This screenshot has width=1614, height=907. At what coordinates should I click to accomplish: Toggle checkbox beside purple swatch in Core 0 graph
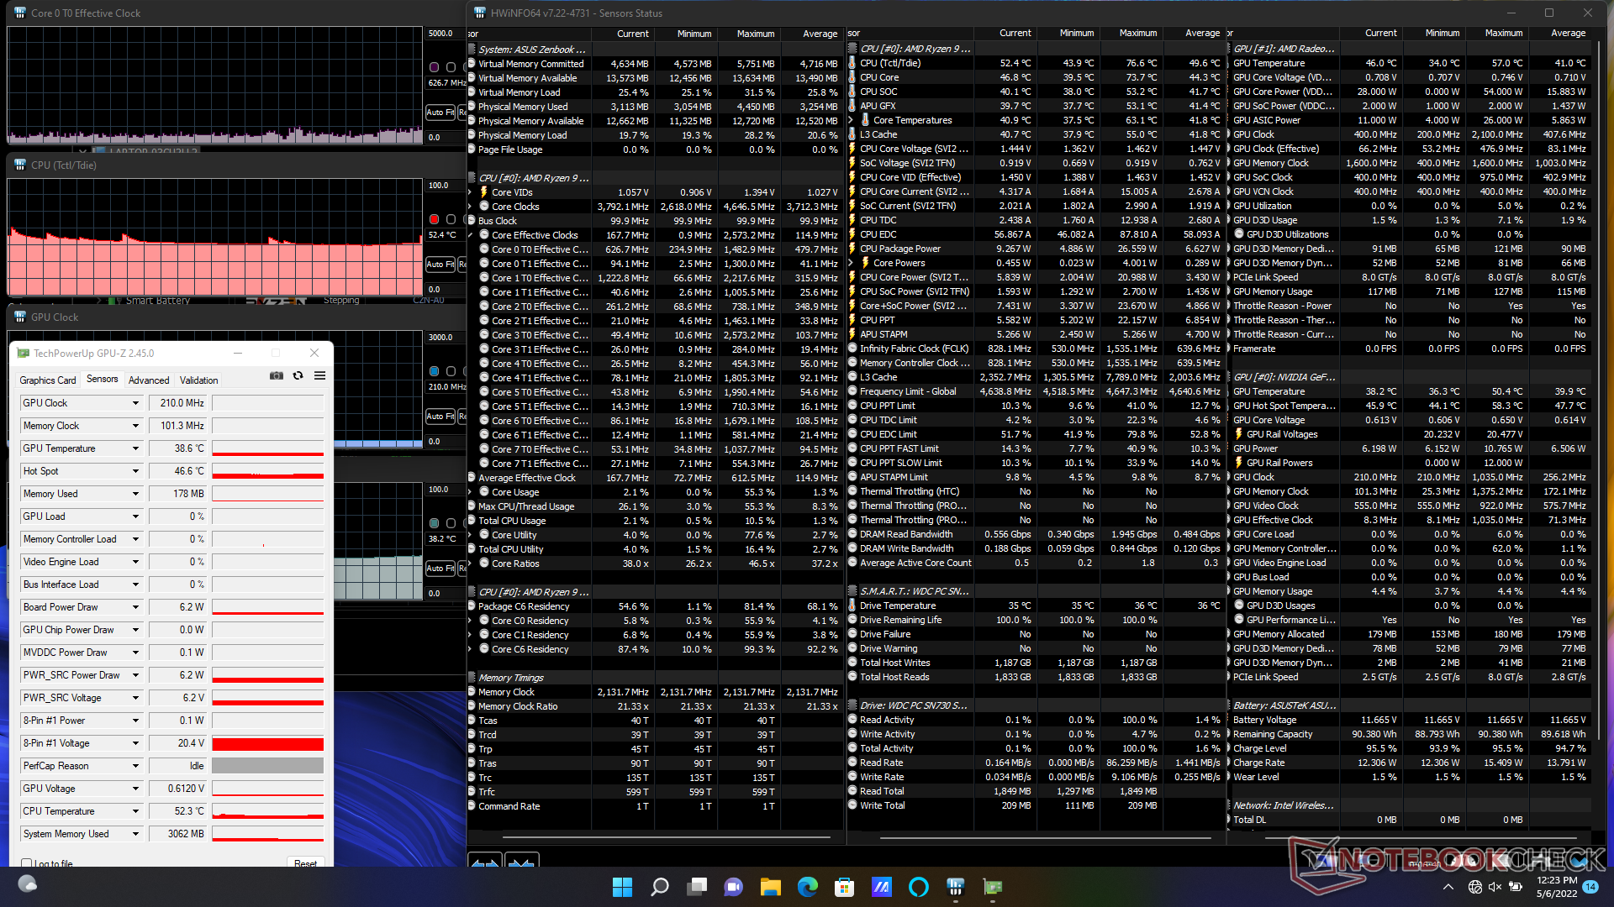tap(451, 67)
